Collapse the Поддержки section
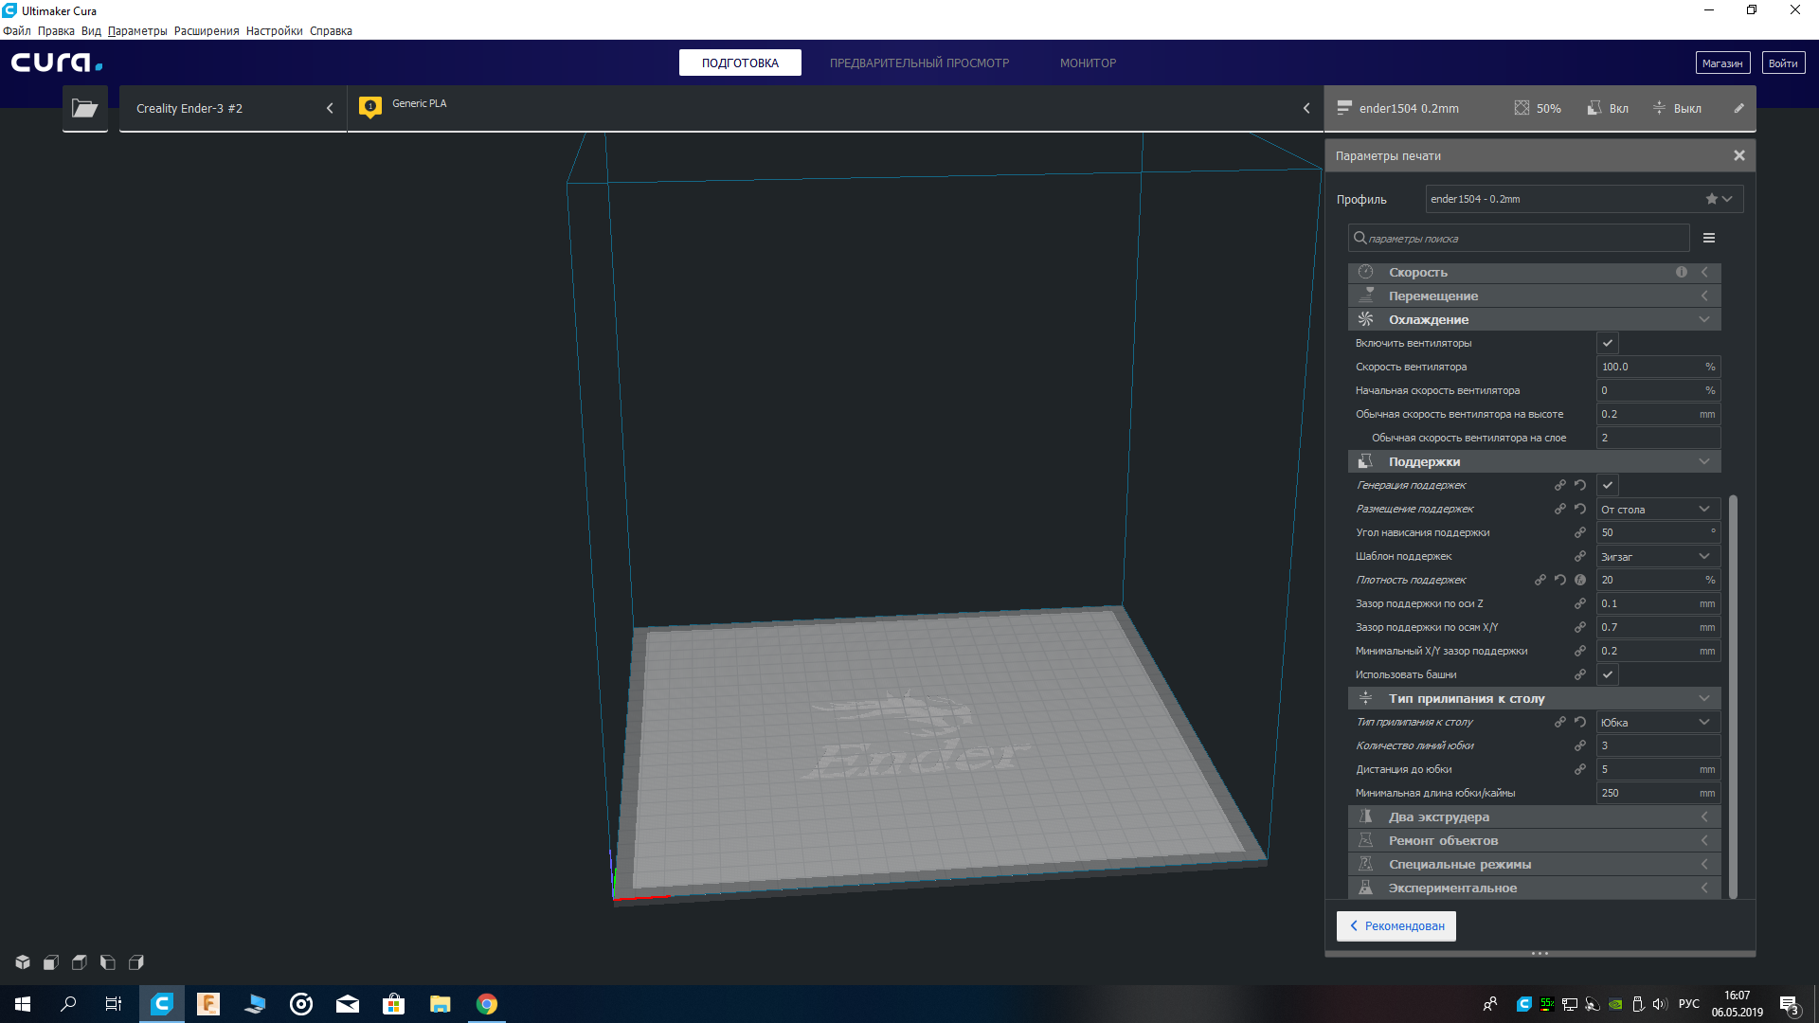Viewport: 1819px width, 1023px height. tap(1534, 461)
